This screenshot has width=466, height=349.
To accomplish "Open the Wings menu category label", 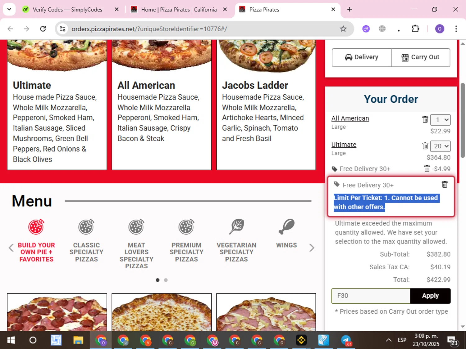I will click(x=286, y=245).
